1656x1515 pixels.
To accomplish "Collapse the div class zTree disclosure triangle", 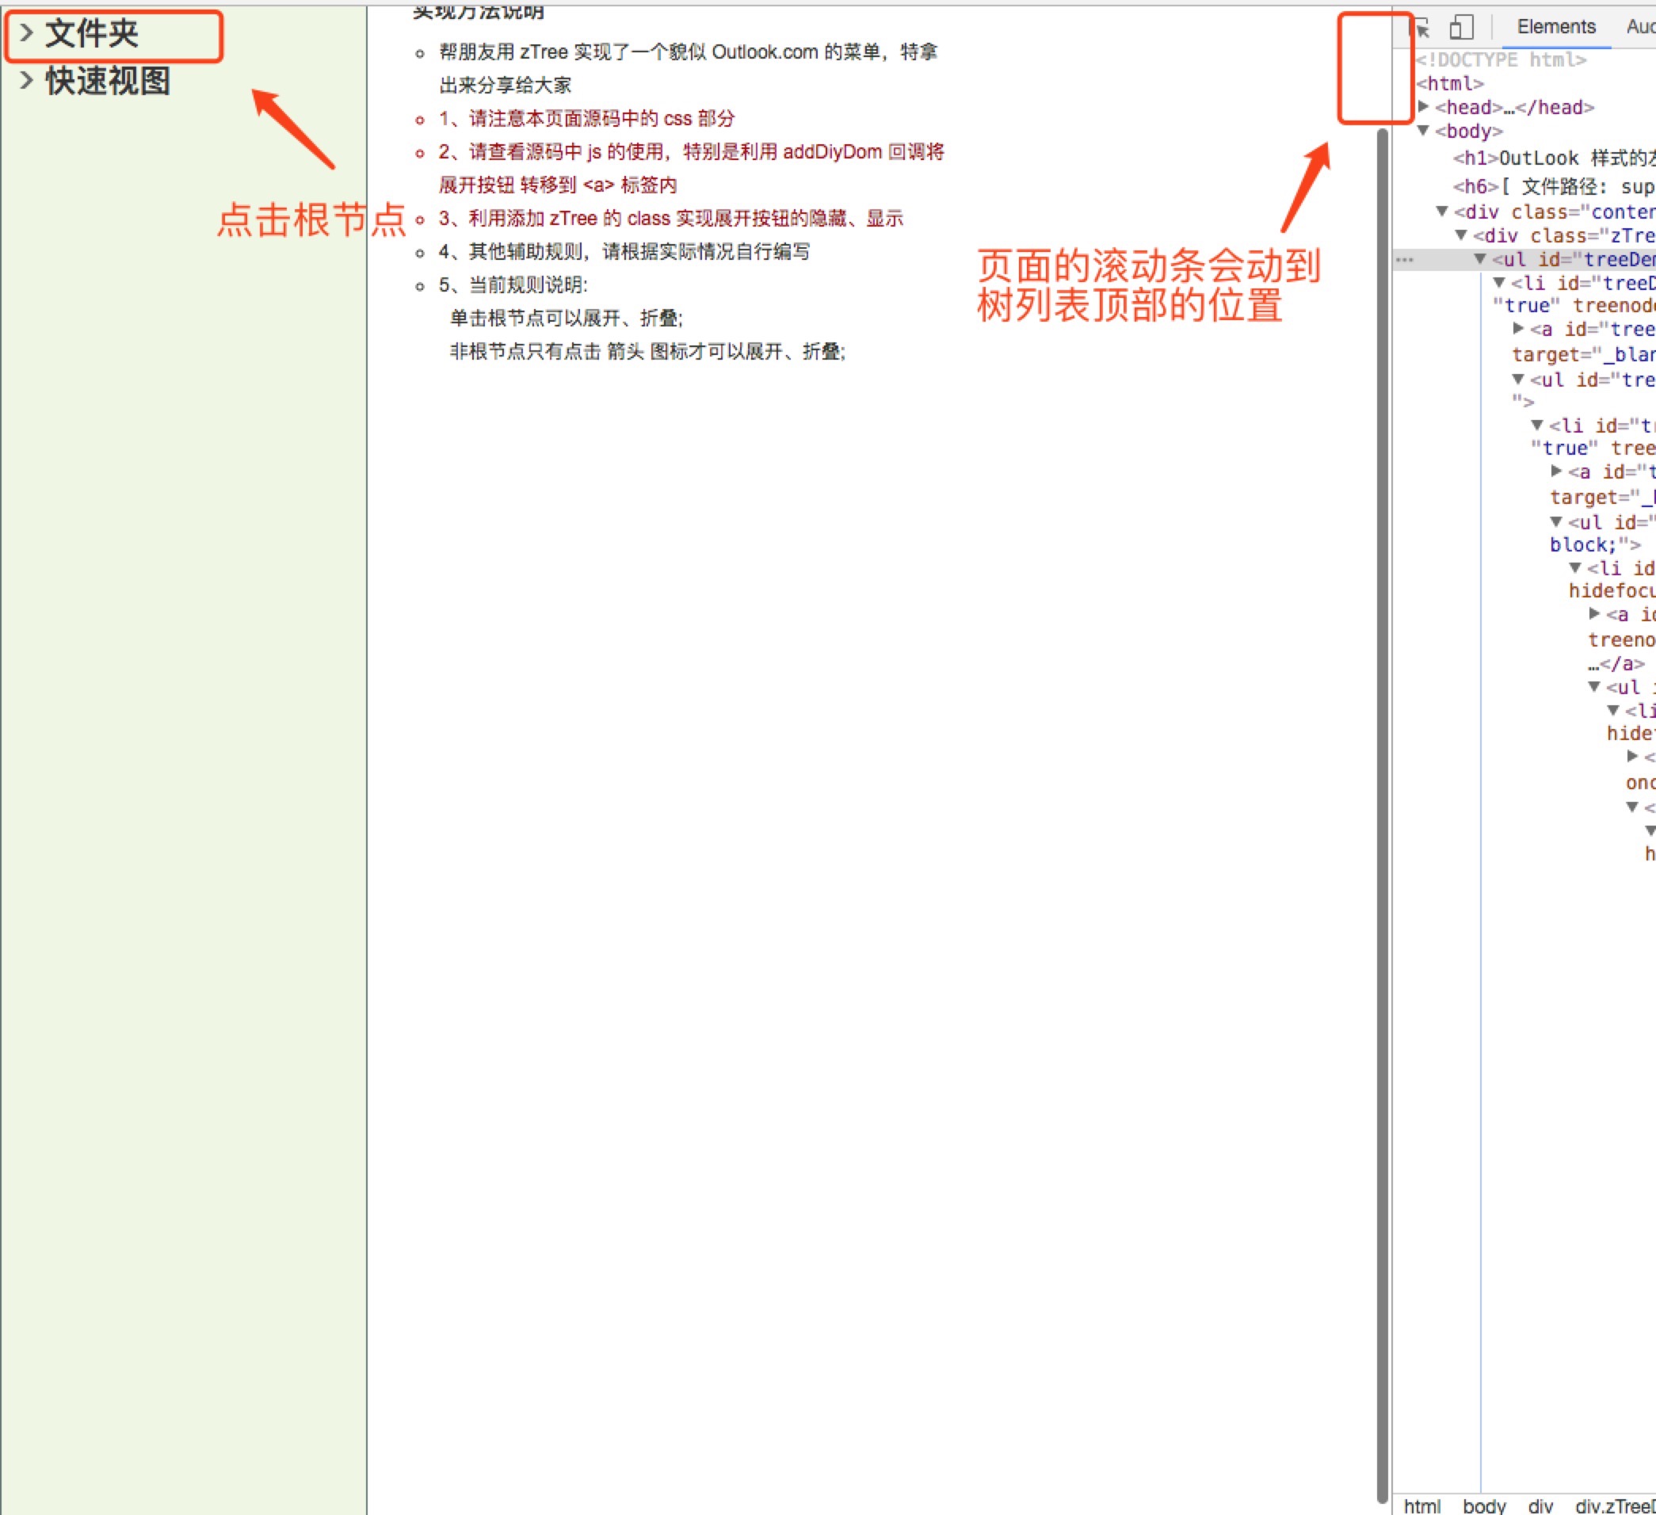I will click(x=1461, y=235).
